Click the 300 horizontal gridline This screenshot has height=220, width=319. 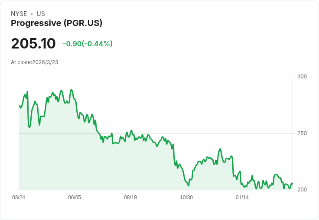[x=156, y=77]
